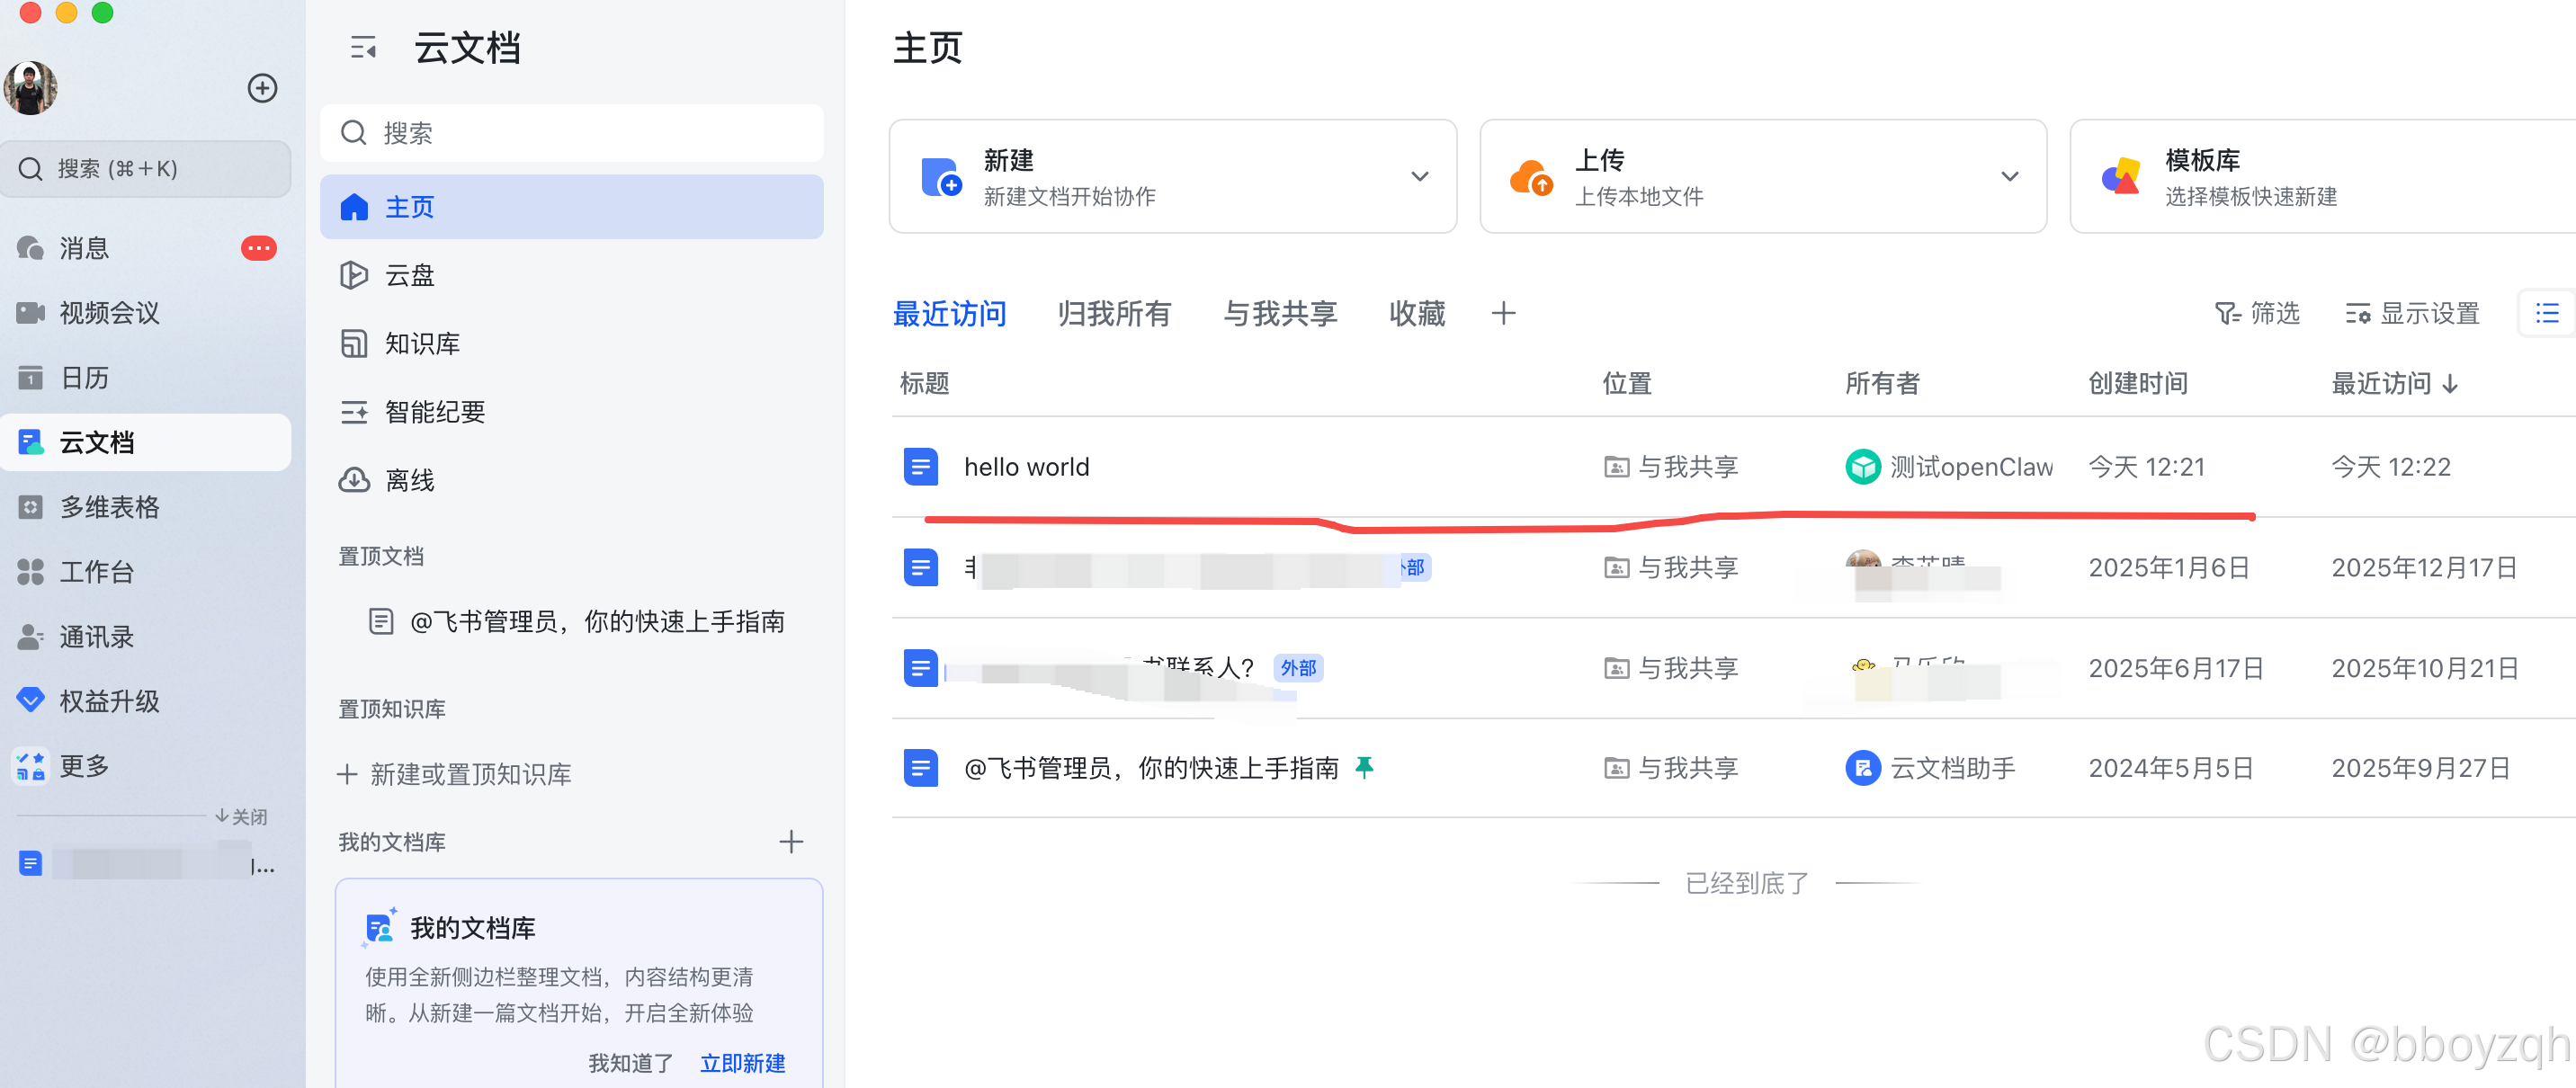Collapse the 云文档 sidebar panel icon
The width and height of the screenshot is (2576, 1088).
[363, 47]
